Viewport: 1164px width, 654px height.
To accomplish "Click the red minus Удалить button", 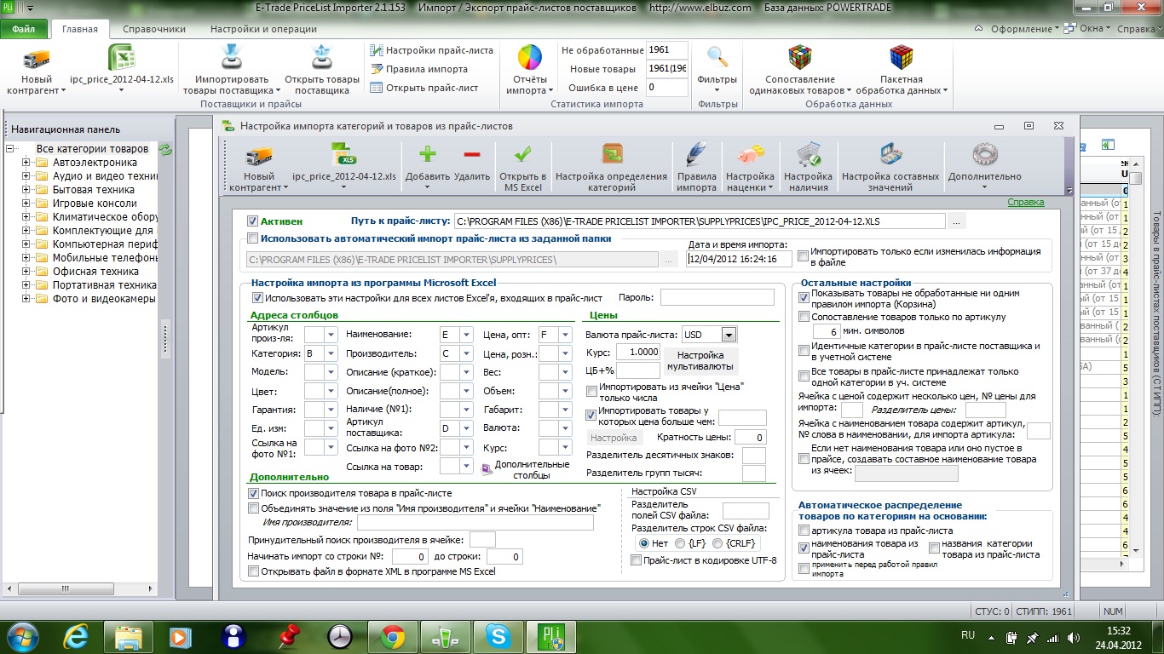I will point(472,168).
